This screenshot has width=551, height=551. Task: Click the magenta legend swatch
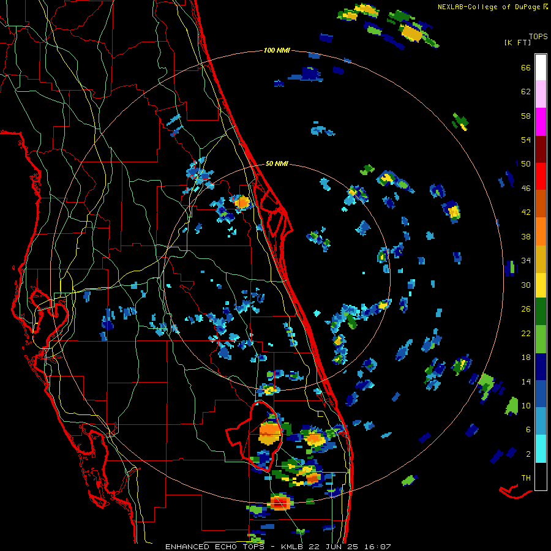tap(541, 122)
